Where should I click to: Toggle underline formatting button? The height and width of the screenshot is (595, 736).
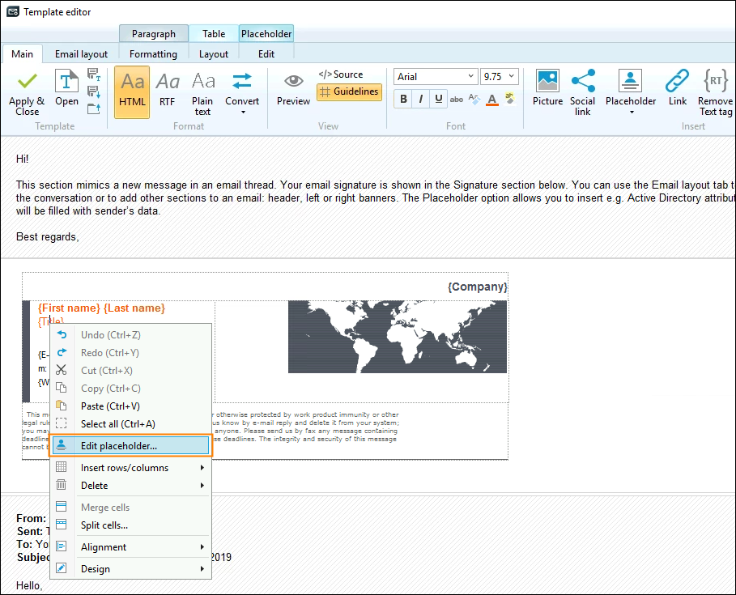point(438,99)
